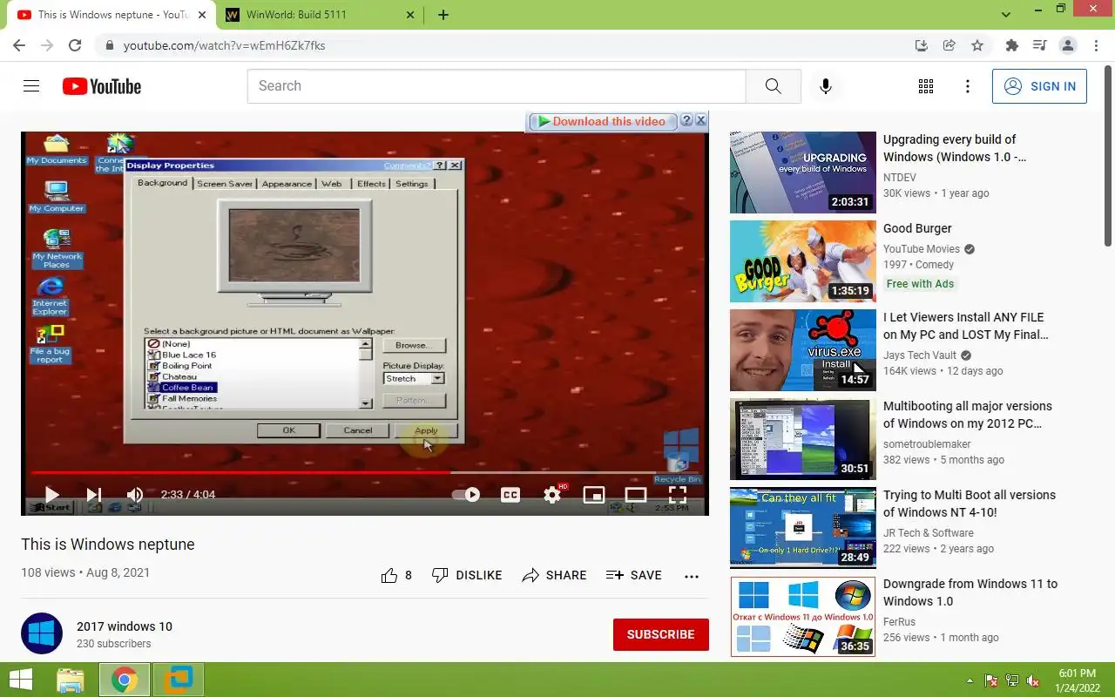Mute the video volume
This screenshot has width=1115, height=697.
135,494
